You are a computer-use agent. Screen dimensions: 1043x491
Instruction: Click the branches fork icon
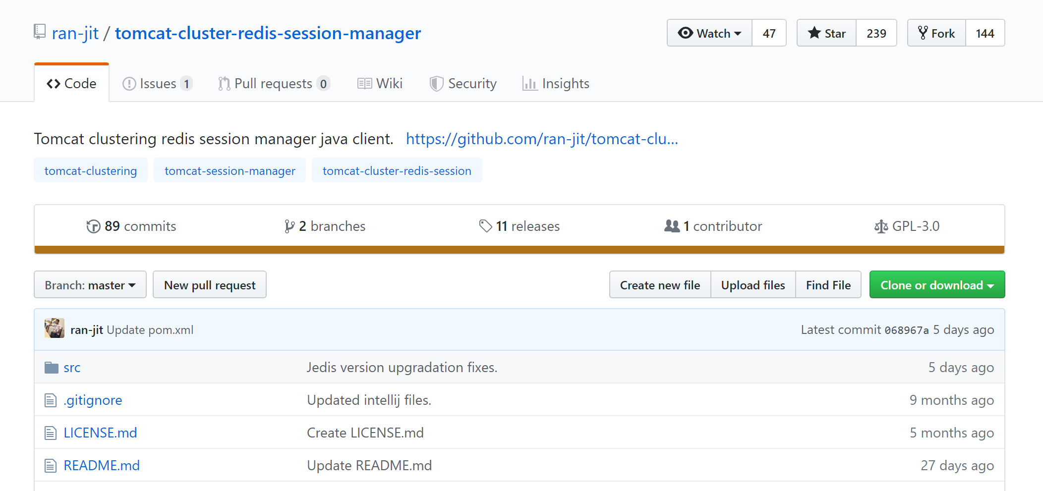[290, 226]
